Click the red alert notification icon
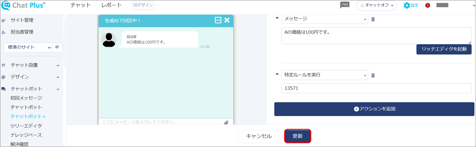 tap(428, 5)
